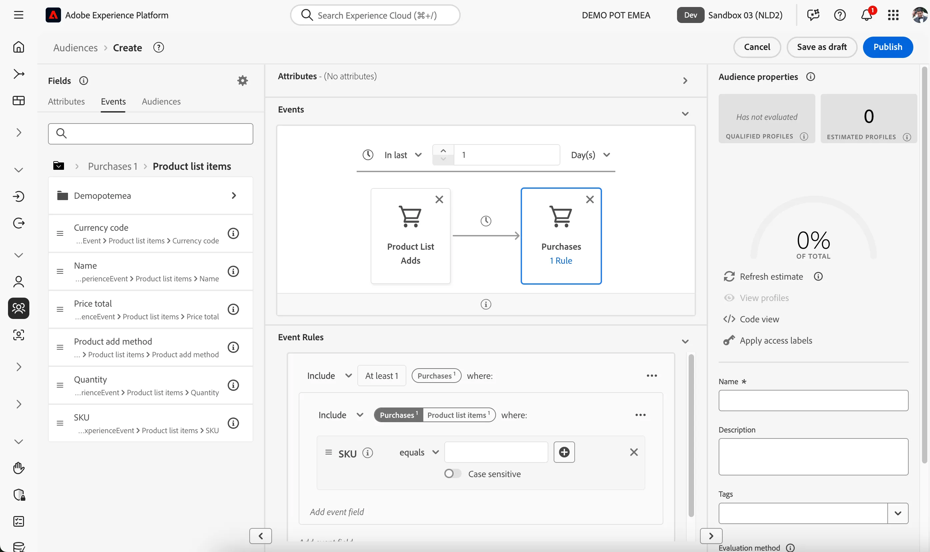Click the add value plus button for SKU

pos(564,452)
